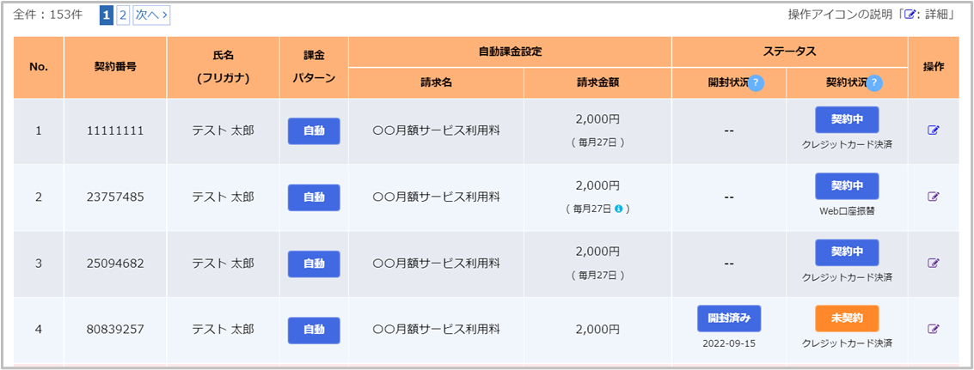The width and height of the screenshot is (974, 370).
Task: Click 自動 button for contract 11111111
Action: pos(314,130)
